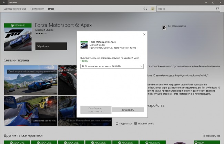This screenshot has height=144, width=224.
Task: Go to Домашняя страница tab
Action: [x=15, y=9]
